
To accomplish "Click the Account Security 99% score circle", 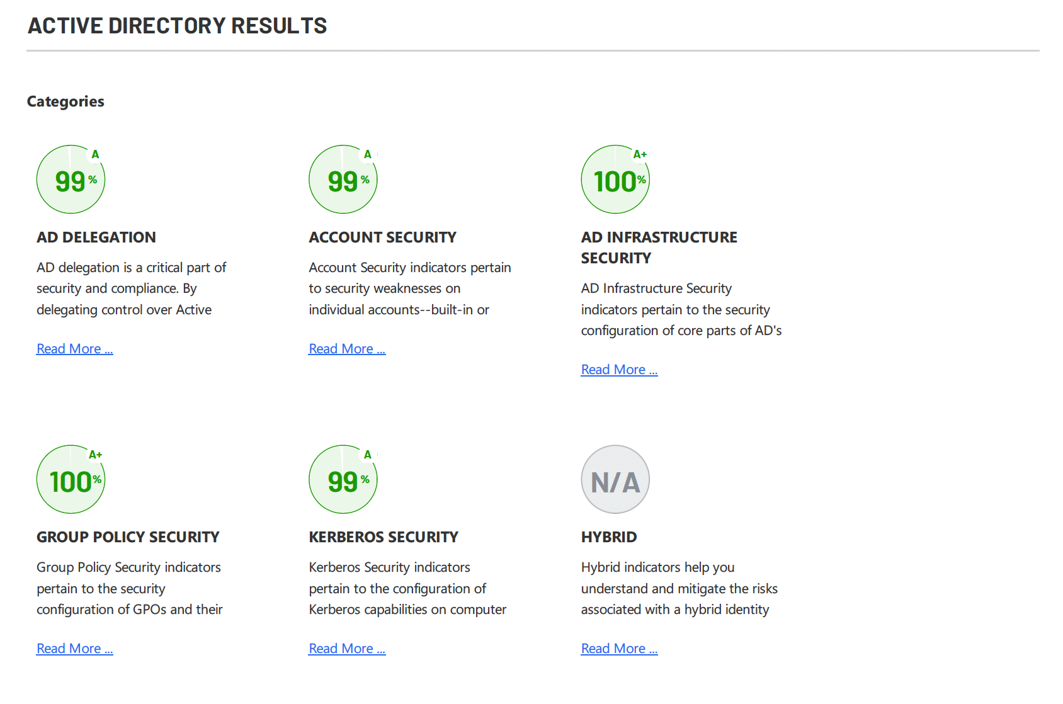I will click(343, 180).
